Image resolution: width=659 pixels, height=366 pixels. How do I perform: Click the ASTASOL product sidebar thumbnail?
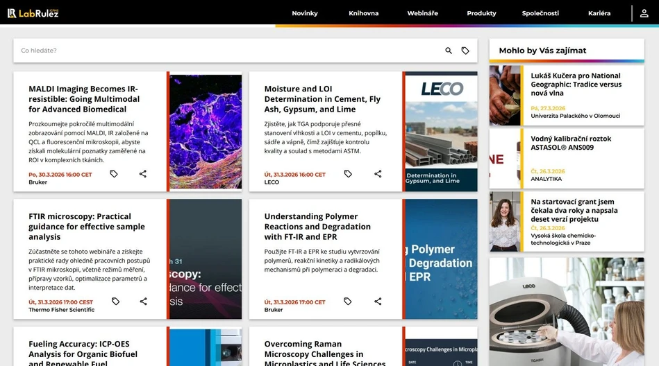(x=505, y=159)
